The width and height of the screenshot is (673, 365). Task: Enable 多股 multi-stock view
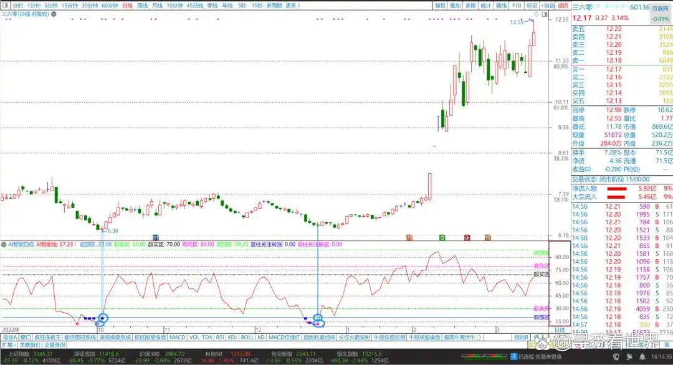click(x=470, y=6)
